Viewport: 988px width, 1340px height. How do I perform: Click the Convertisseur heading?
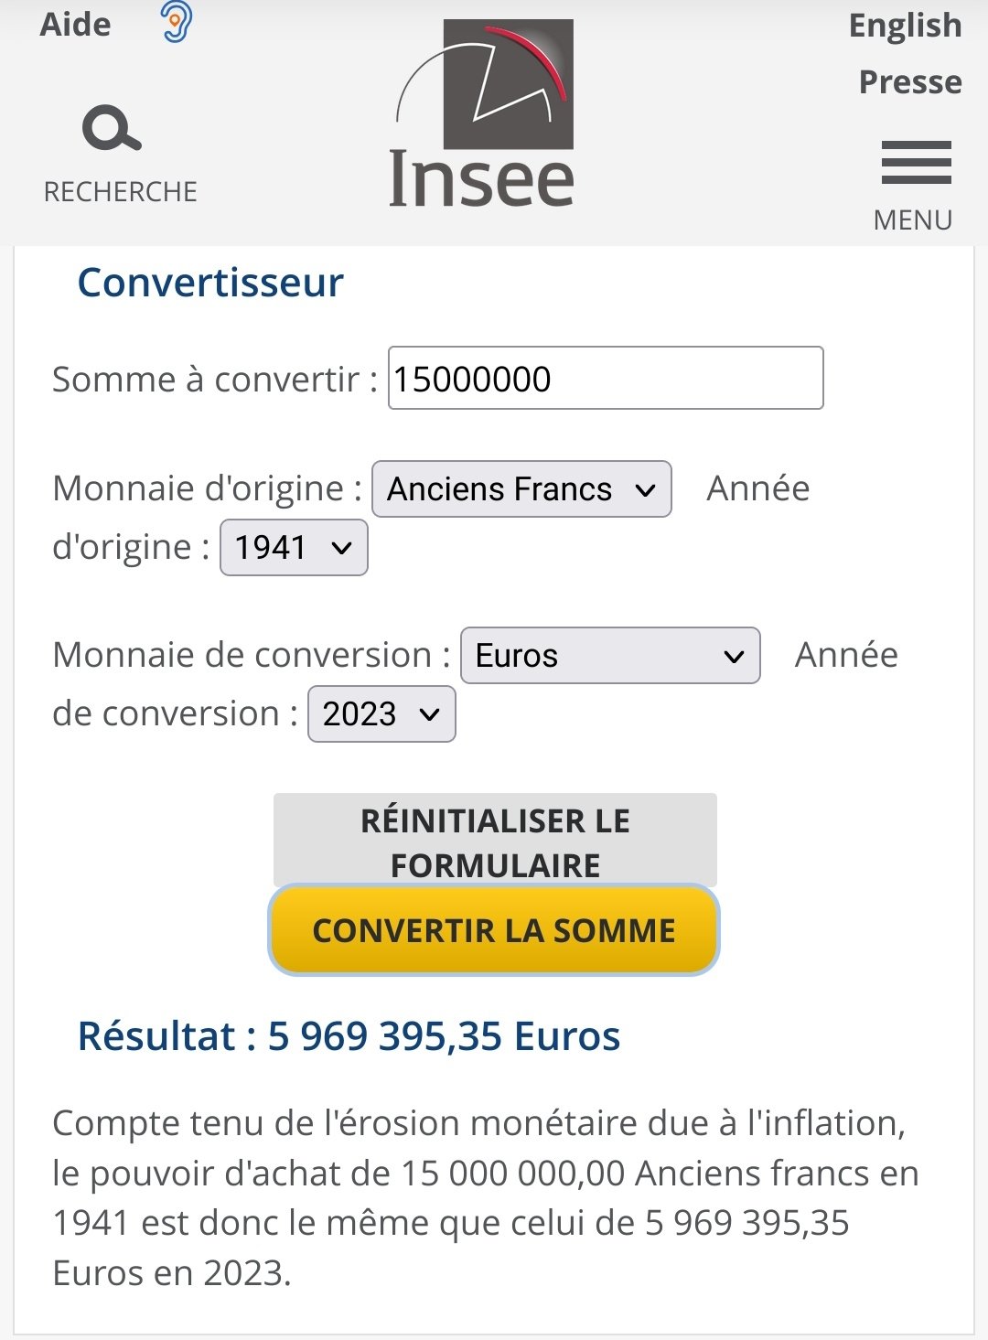click(210, 283)
